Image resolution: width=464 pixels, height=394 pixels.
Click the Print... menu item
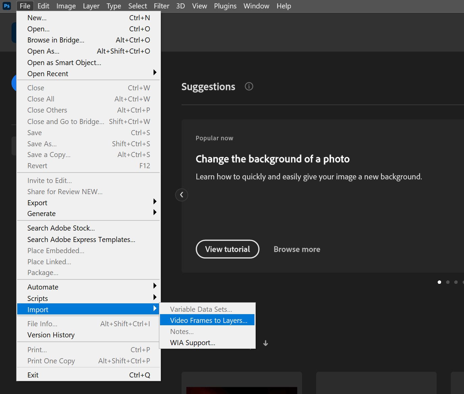88,350
